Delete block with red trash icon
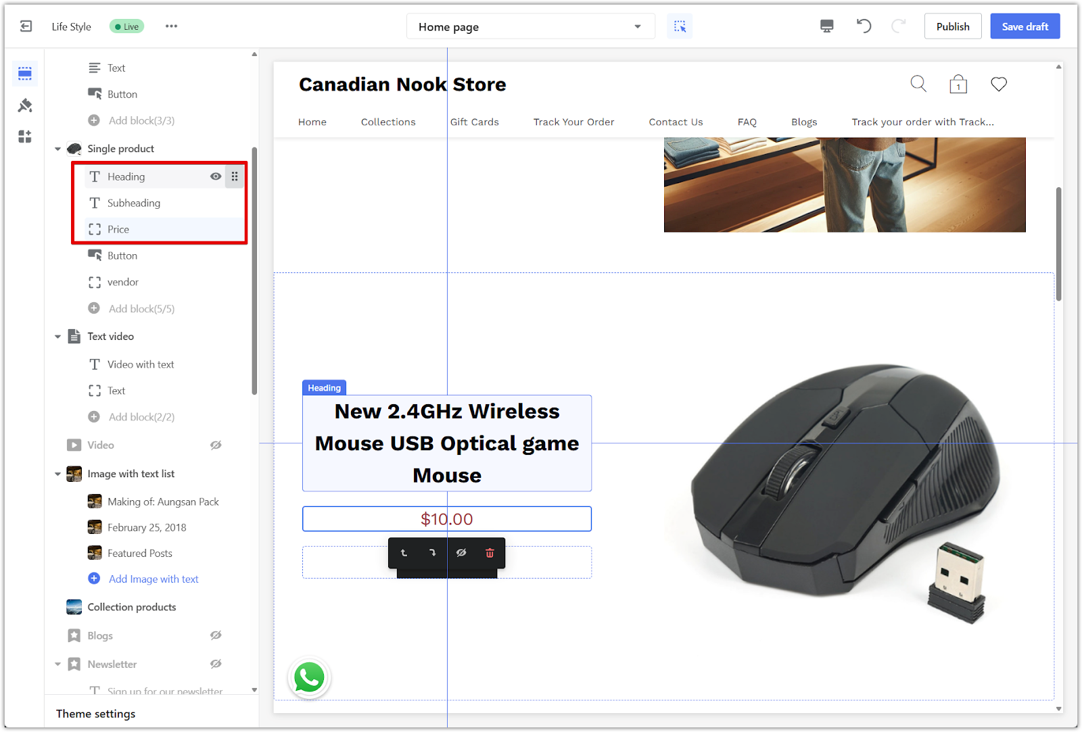1082x732 pixels. pos(490,553)
